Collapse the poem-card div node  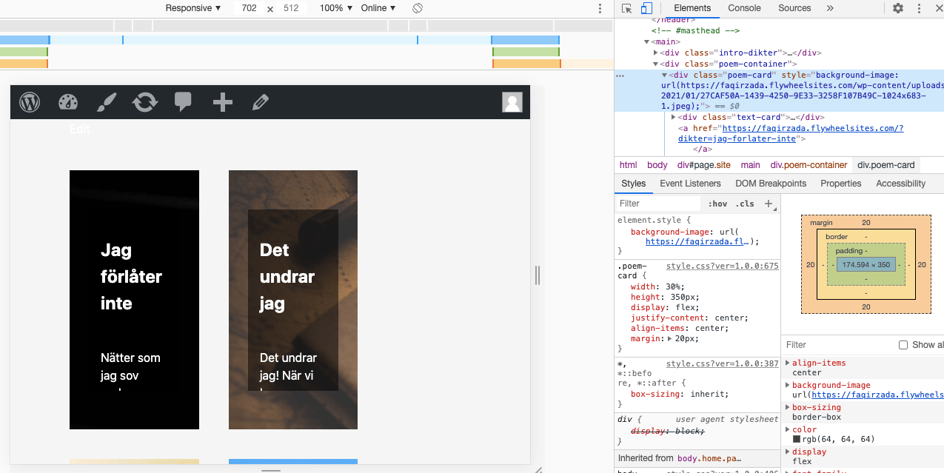pos(665,76)
